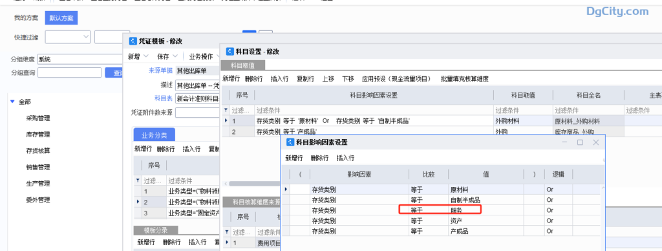Click the 科目设置 window title icon
This screenshot has height=251, width=662.
[x=230, y=52]
